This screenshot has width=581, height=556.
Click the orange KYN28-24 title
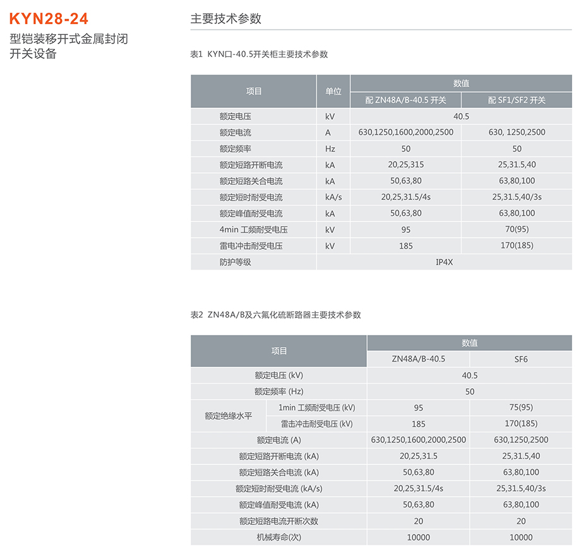pos(49,19)
